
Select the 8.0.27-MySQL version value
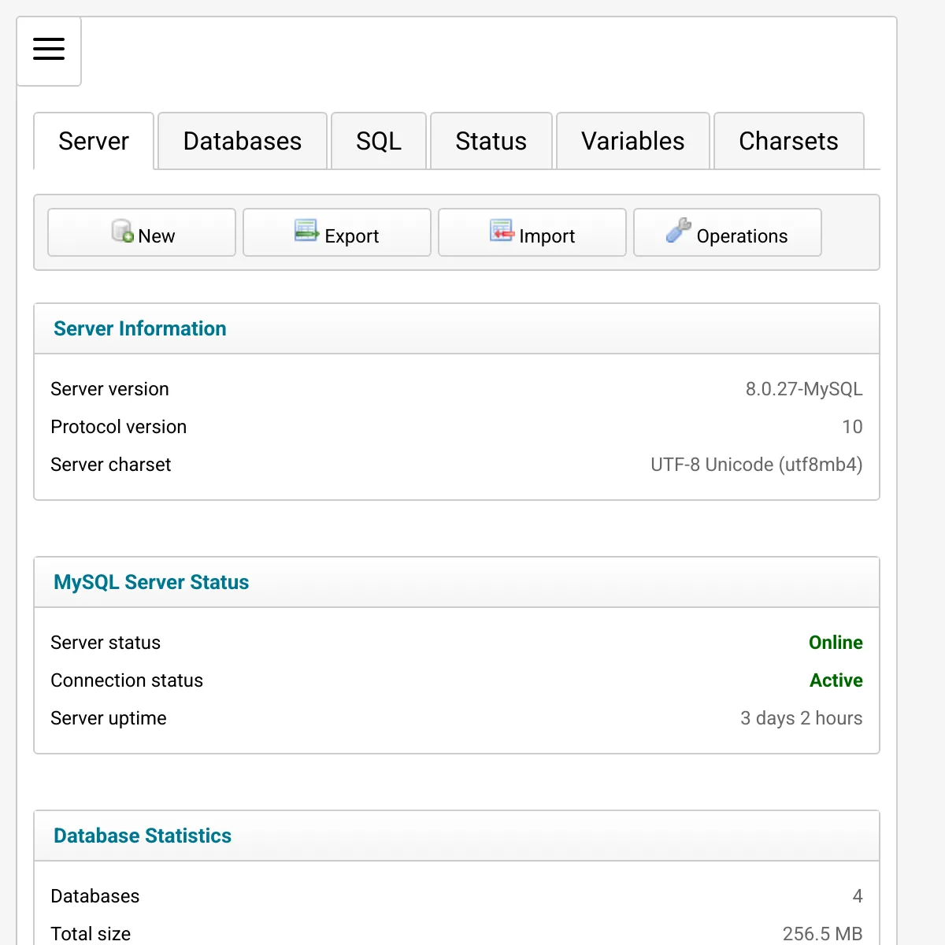[x=804, y=389]
